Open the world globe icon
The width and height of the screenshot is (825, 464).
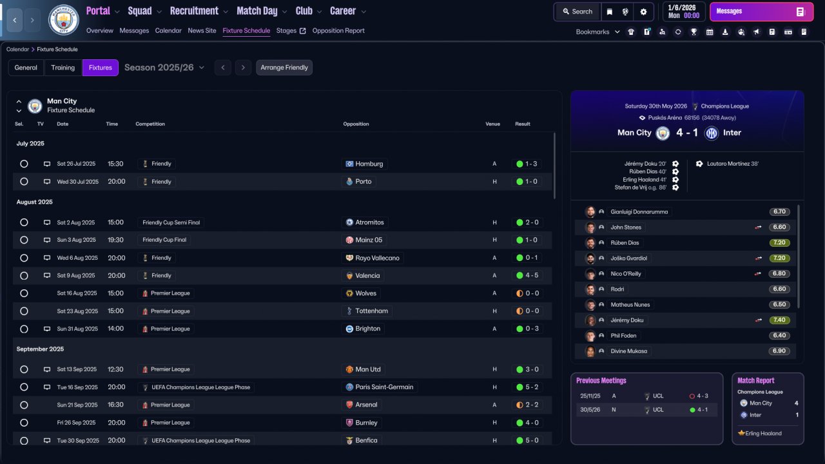coord(625,12)
